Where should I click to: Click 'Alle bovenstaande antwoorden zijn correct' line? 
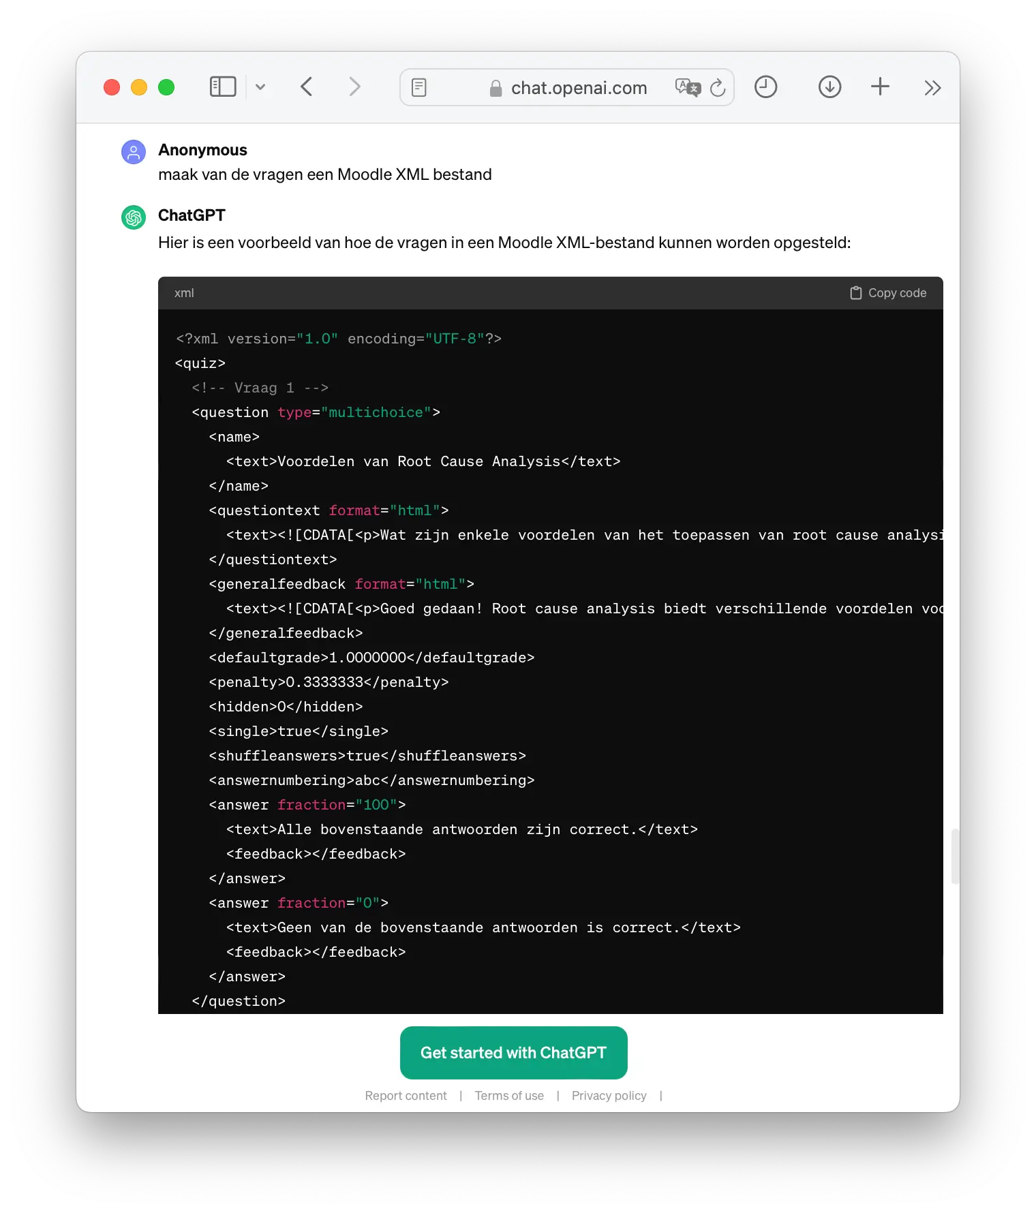point(462,829)
